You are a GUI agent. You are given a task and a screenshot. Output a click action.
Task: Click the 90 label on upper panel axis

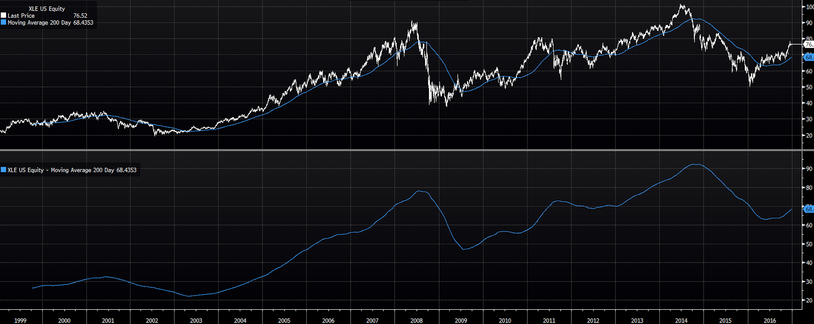point(809,23)
